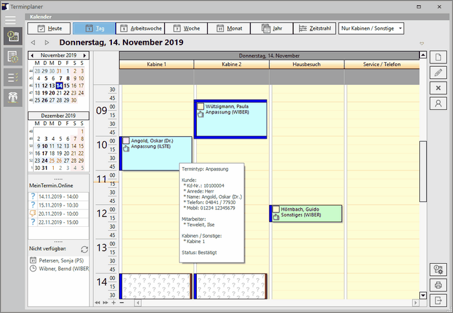Tick the checkbox for Angold, Oskar appointment
Viewport: 453px width, 313px height.
click(126, 141)
